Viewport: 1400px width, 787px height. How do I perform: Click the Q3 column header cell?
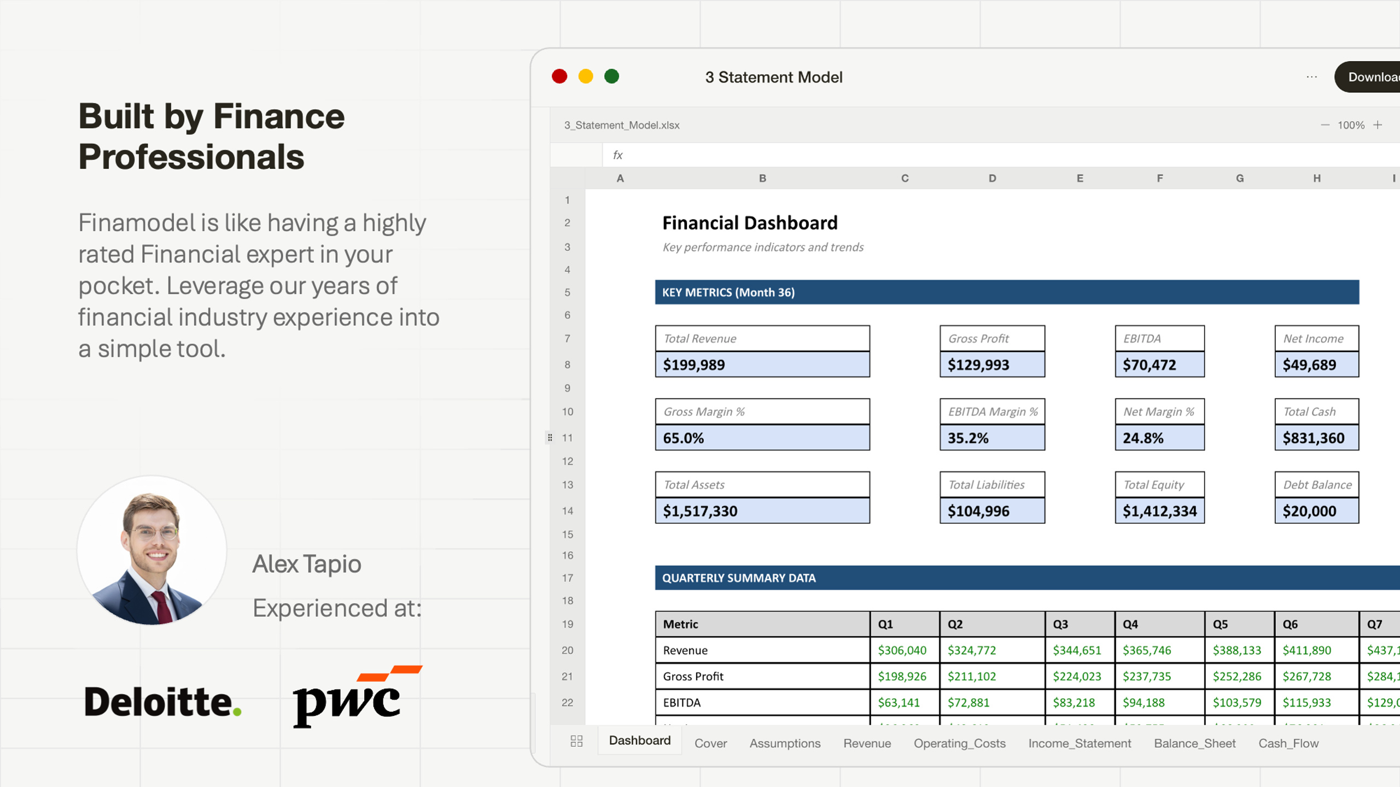coord(1080,624)
